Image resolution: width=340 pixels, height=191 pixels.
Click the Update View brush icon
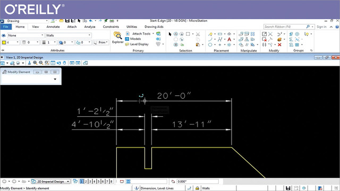pyautogui.click(x=29, y=63)
